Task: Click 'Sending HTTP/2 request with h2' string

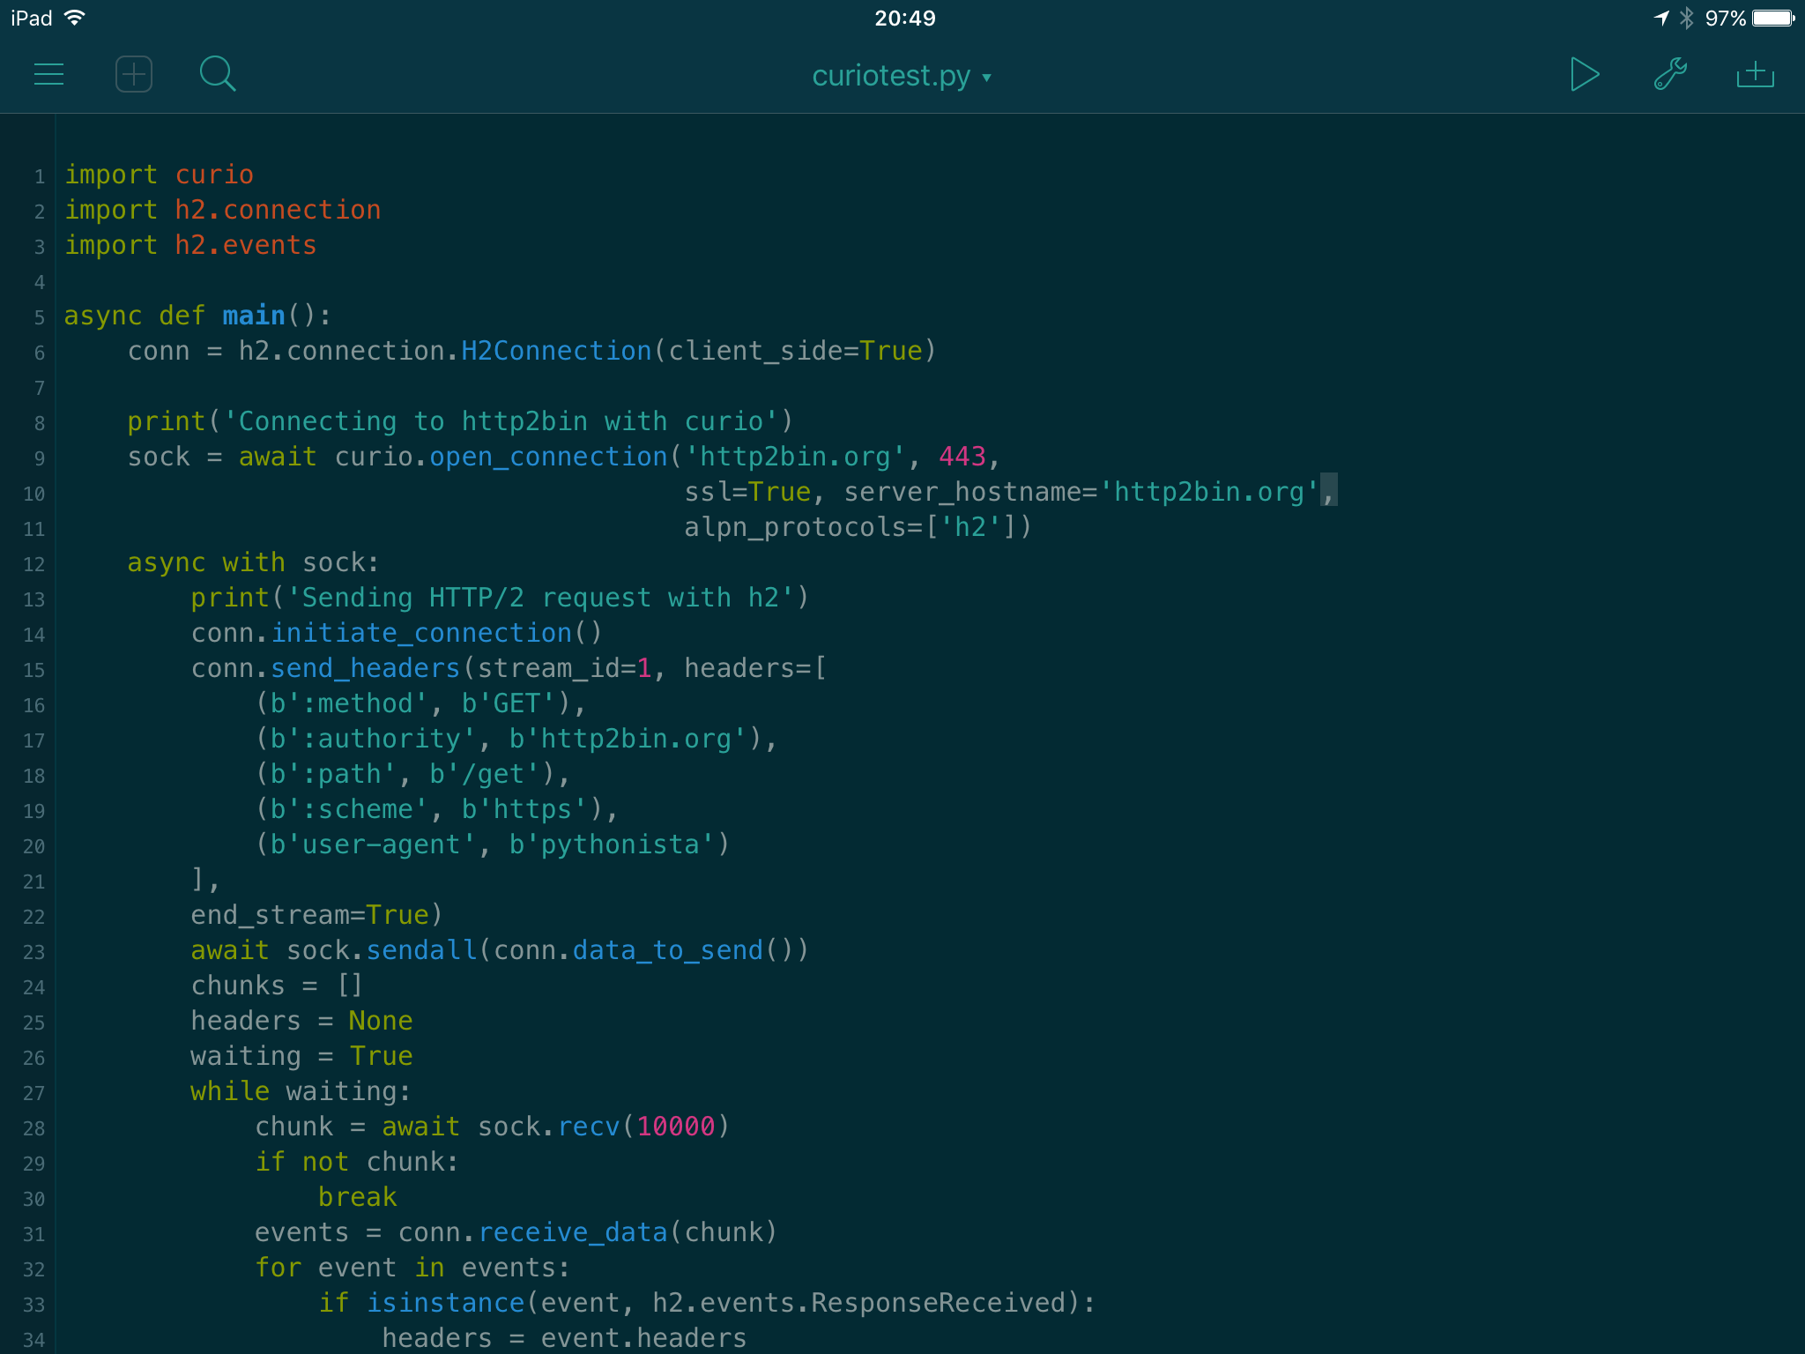Action: point(540,598)
